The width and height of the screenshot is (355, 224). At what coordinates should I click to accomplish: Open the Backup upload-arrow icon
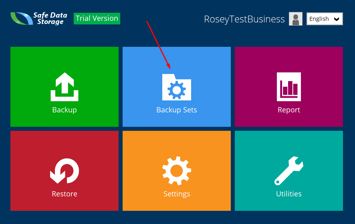click(65, 86)
